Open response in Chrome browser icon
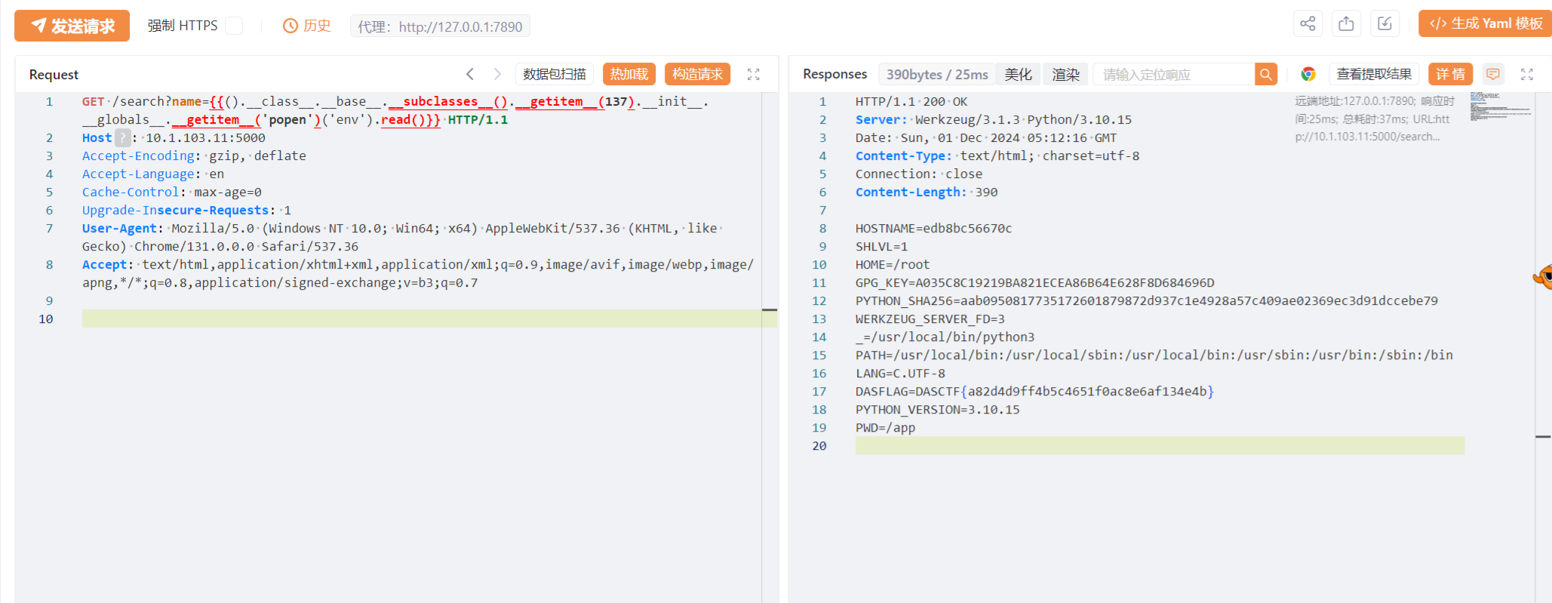This screenshot has width=1552, height=603. coord(1308,74)
